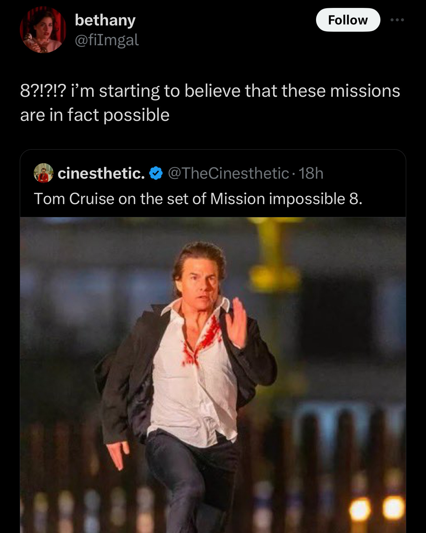Click the cinesthetic account avatar
Viewport: 426px width, 533px height.
pyautogui.click(x=43, y=173)
